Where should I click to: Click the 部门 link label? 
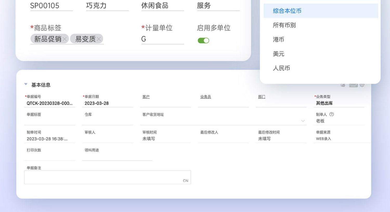(x=262, y=97)
